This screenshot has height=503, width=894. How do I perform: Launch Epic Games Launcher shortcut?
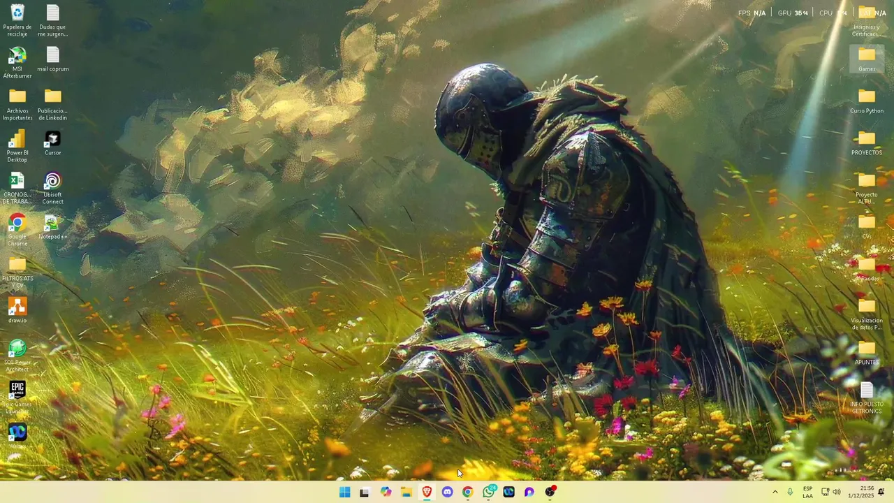[17, 398]
